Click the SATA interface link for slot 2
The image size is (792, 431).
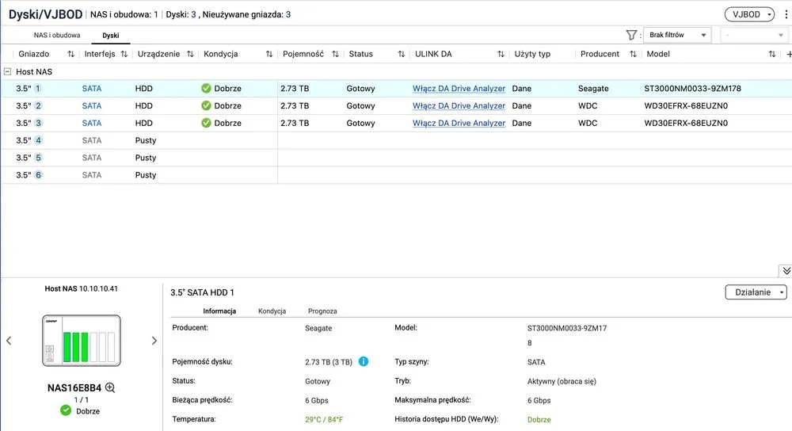tap(92, 105)
